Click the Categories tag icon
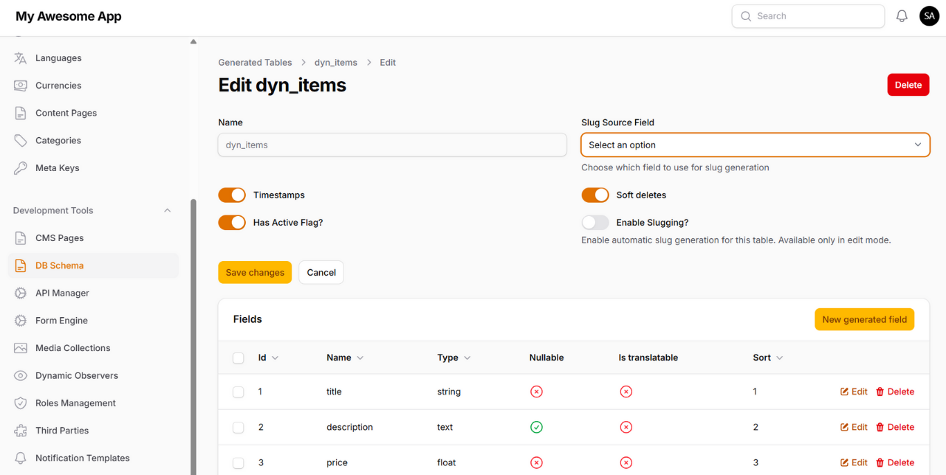 (x=21, y=141)
